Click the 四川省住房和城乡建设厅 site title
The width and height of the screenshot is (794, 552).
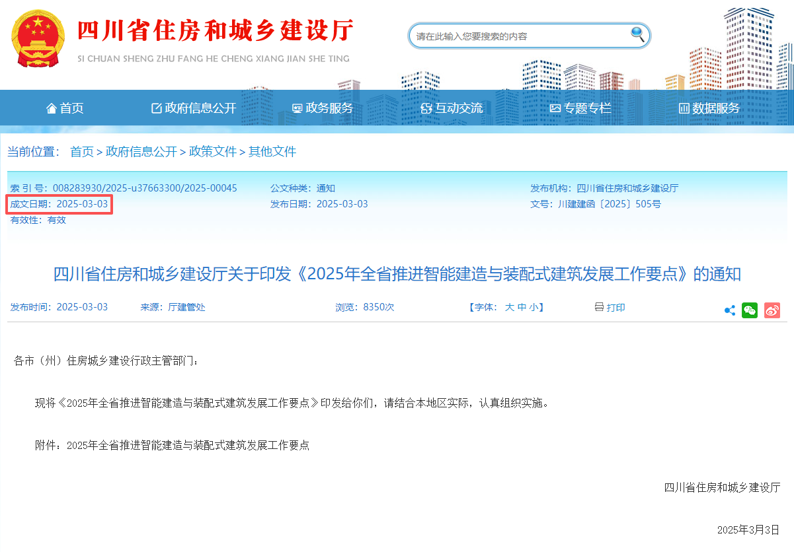[x=216, y=31]
